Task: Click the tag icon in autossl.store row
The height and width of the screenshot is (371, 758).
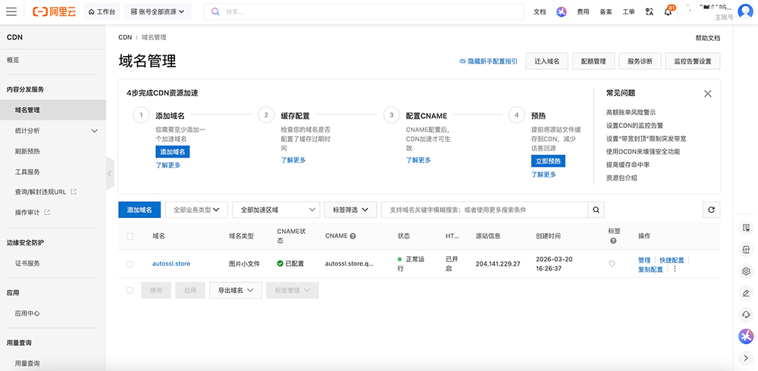Action: coord(612,263)
